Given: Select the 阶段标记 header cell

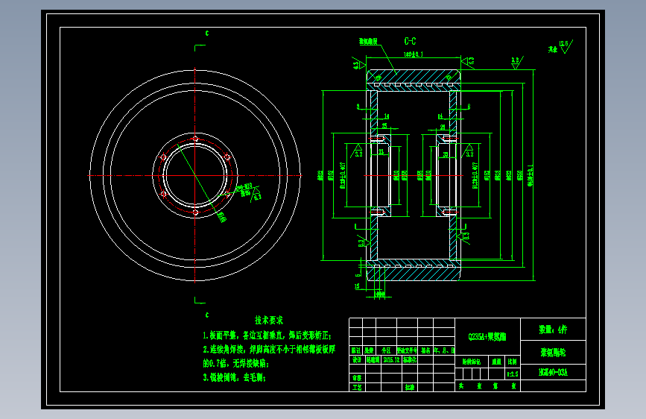Looking at the screenshot, I should [472, 362].
